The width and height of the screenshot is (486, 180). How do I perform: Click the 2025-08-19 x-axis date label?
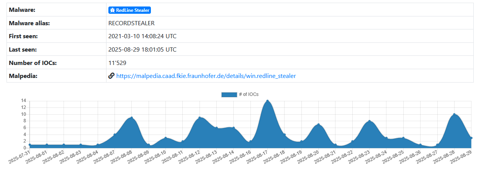291,156
